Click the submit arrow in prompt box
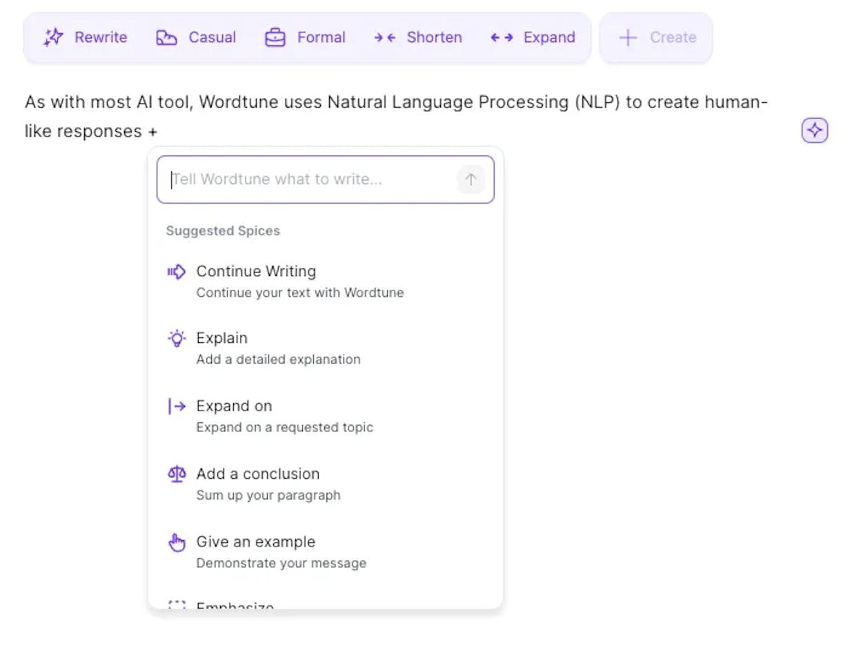861x661 pixels. [471, 179]
